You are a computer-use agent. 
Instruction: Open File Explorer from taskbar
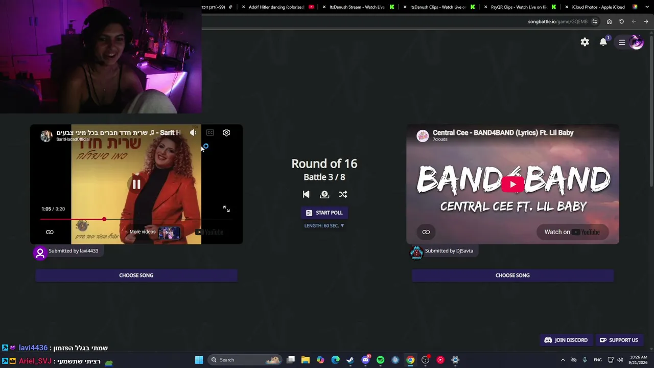click(306, 360)
